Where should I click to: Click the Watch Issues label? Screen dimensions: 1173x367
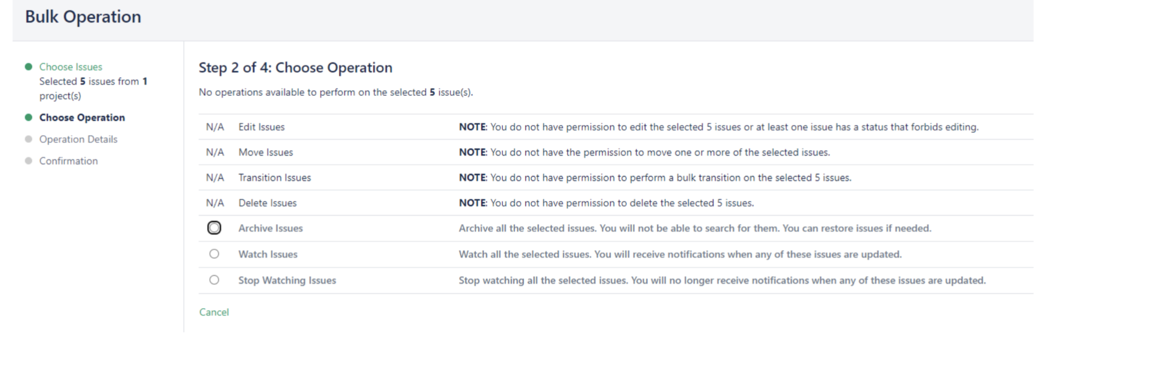click(268, 254)
